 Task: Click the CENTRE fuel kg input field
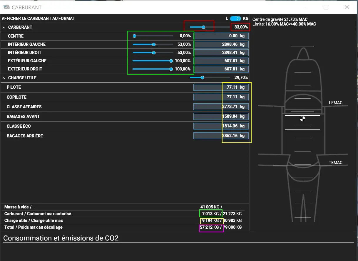point(221,36)
